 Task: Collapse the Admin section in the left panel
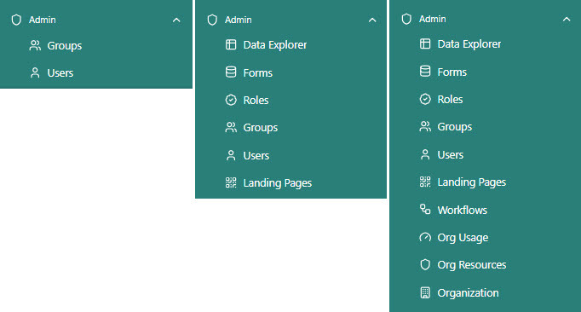point(176,20)
